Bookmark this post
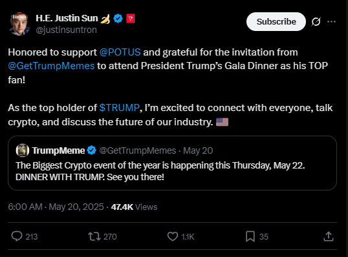 click(x=250, y=236)
